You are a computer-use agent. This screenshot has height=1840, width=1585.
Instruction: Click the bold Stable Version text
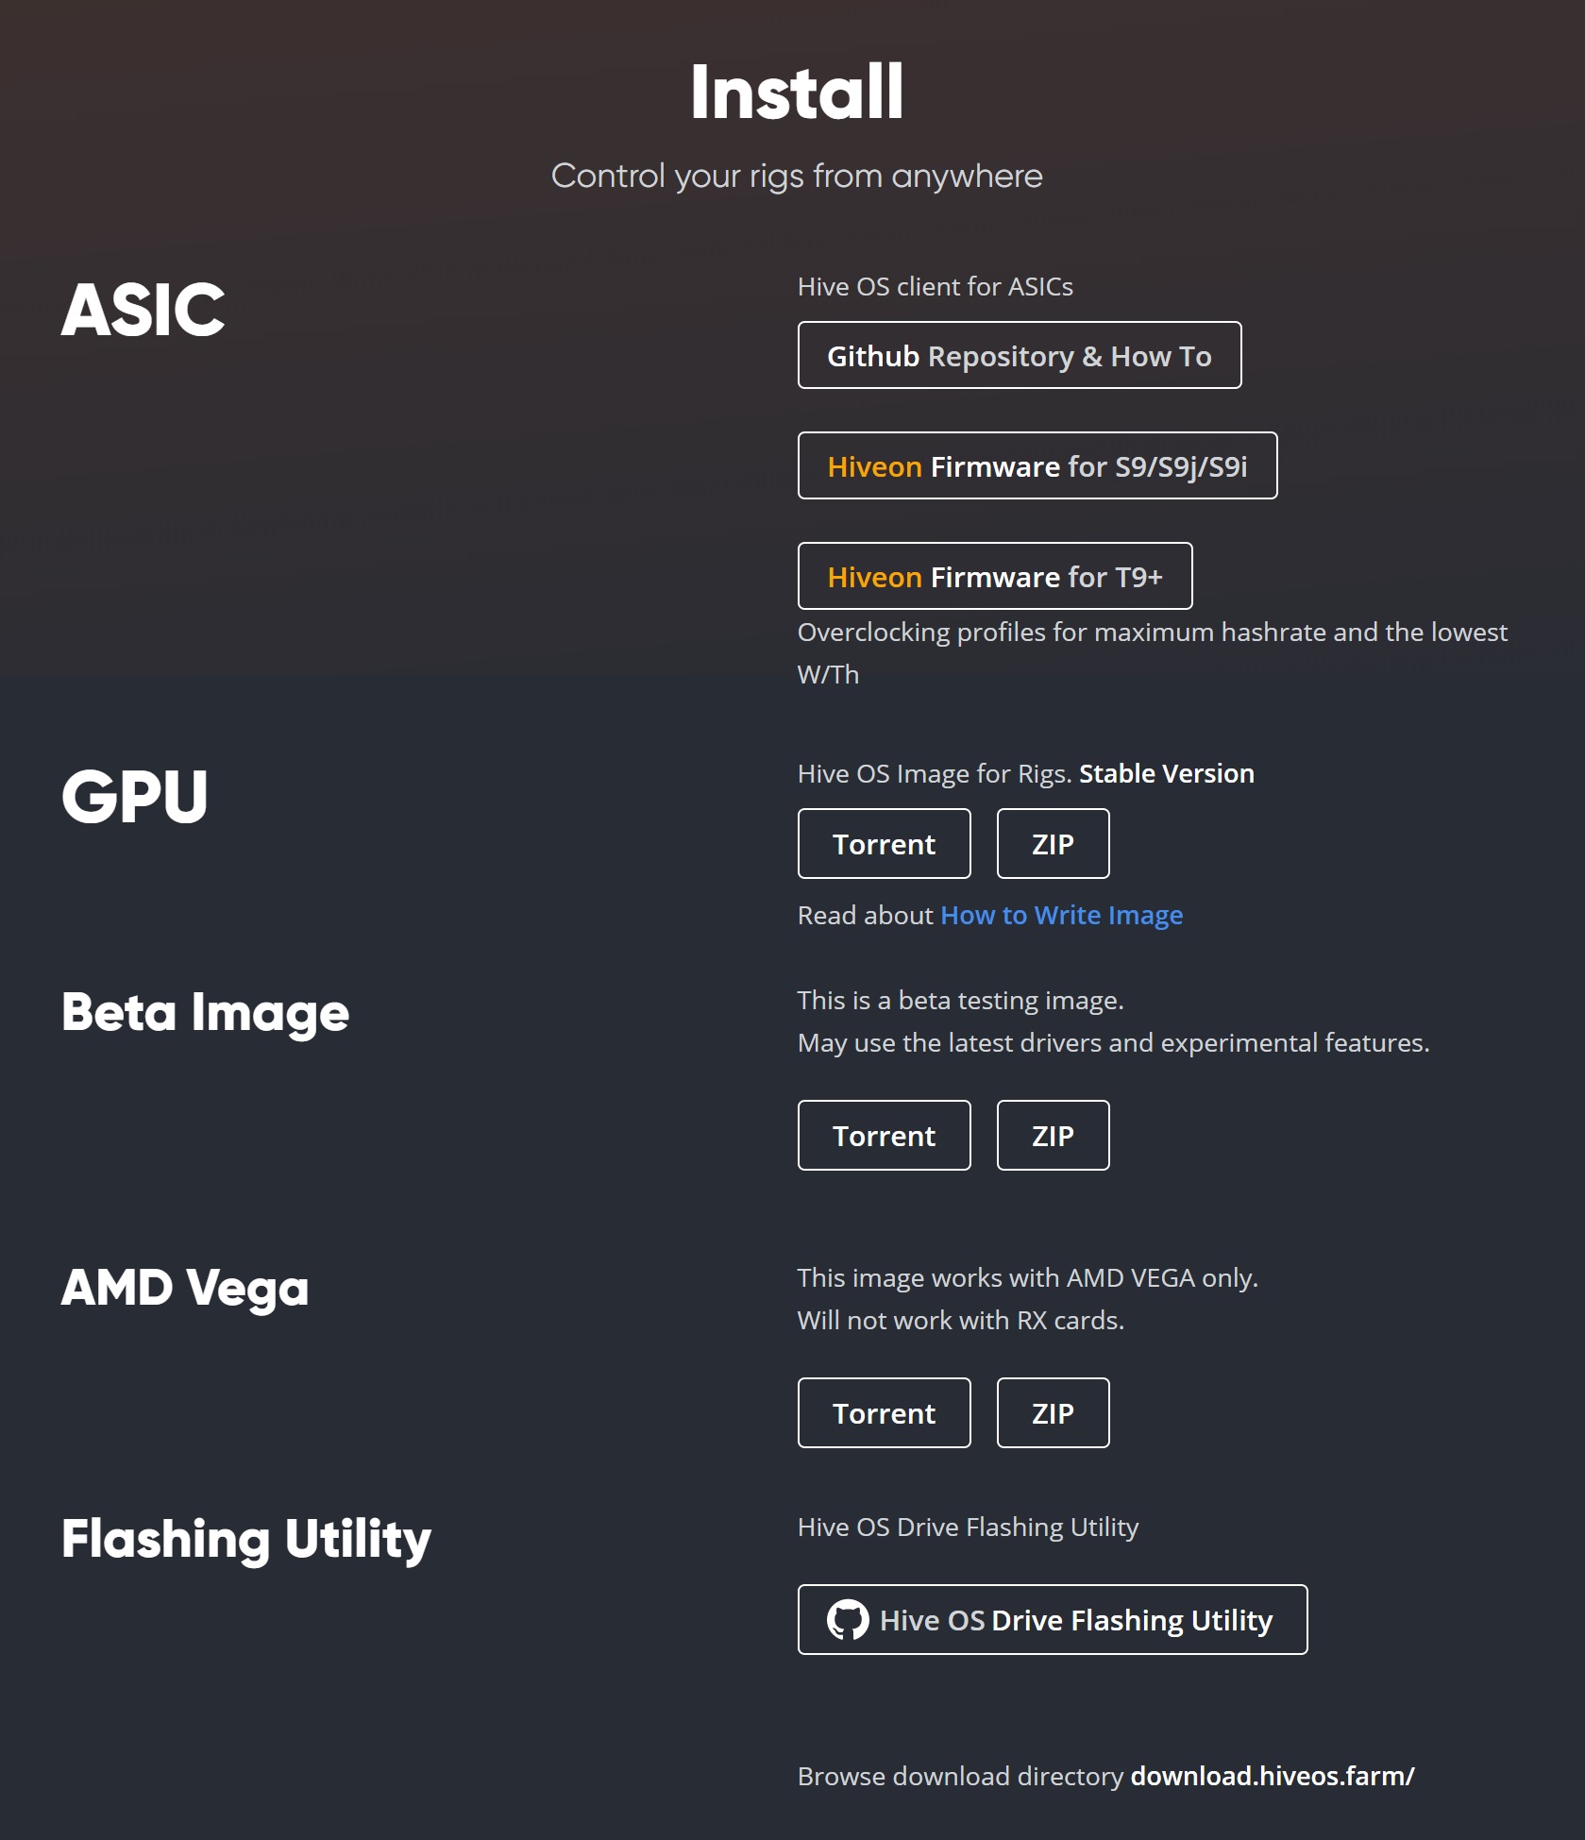1167,773
